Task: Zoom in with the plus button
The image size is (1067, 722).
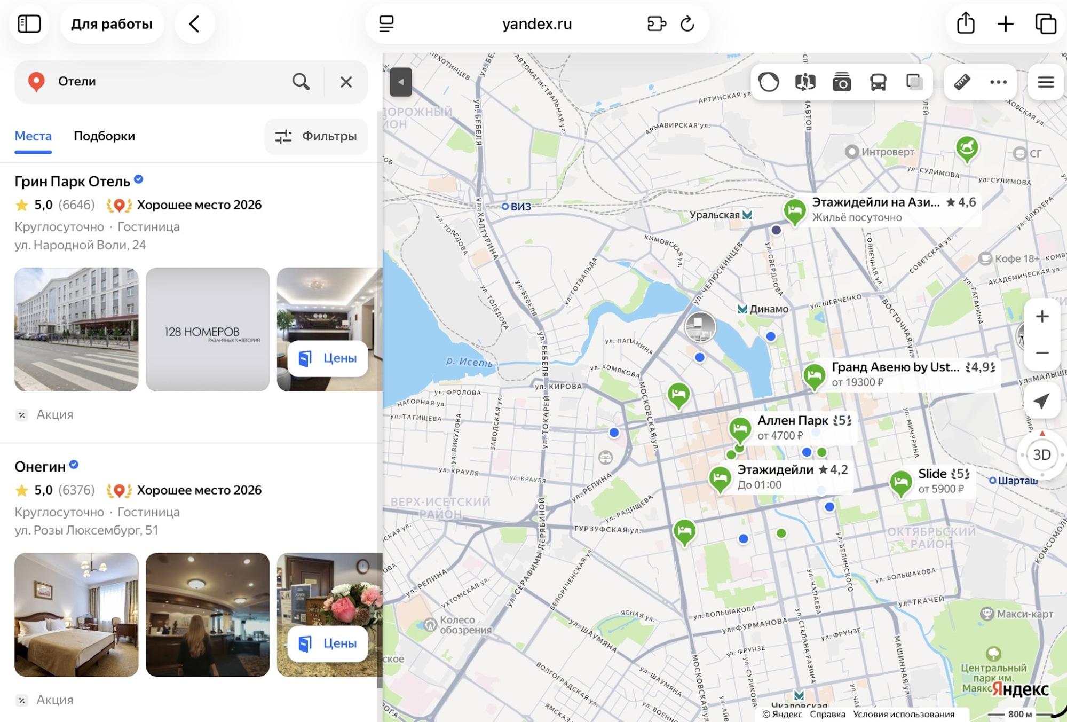Action: (1042, 317)
